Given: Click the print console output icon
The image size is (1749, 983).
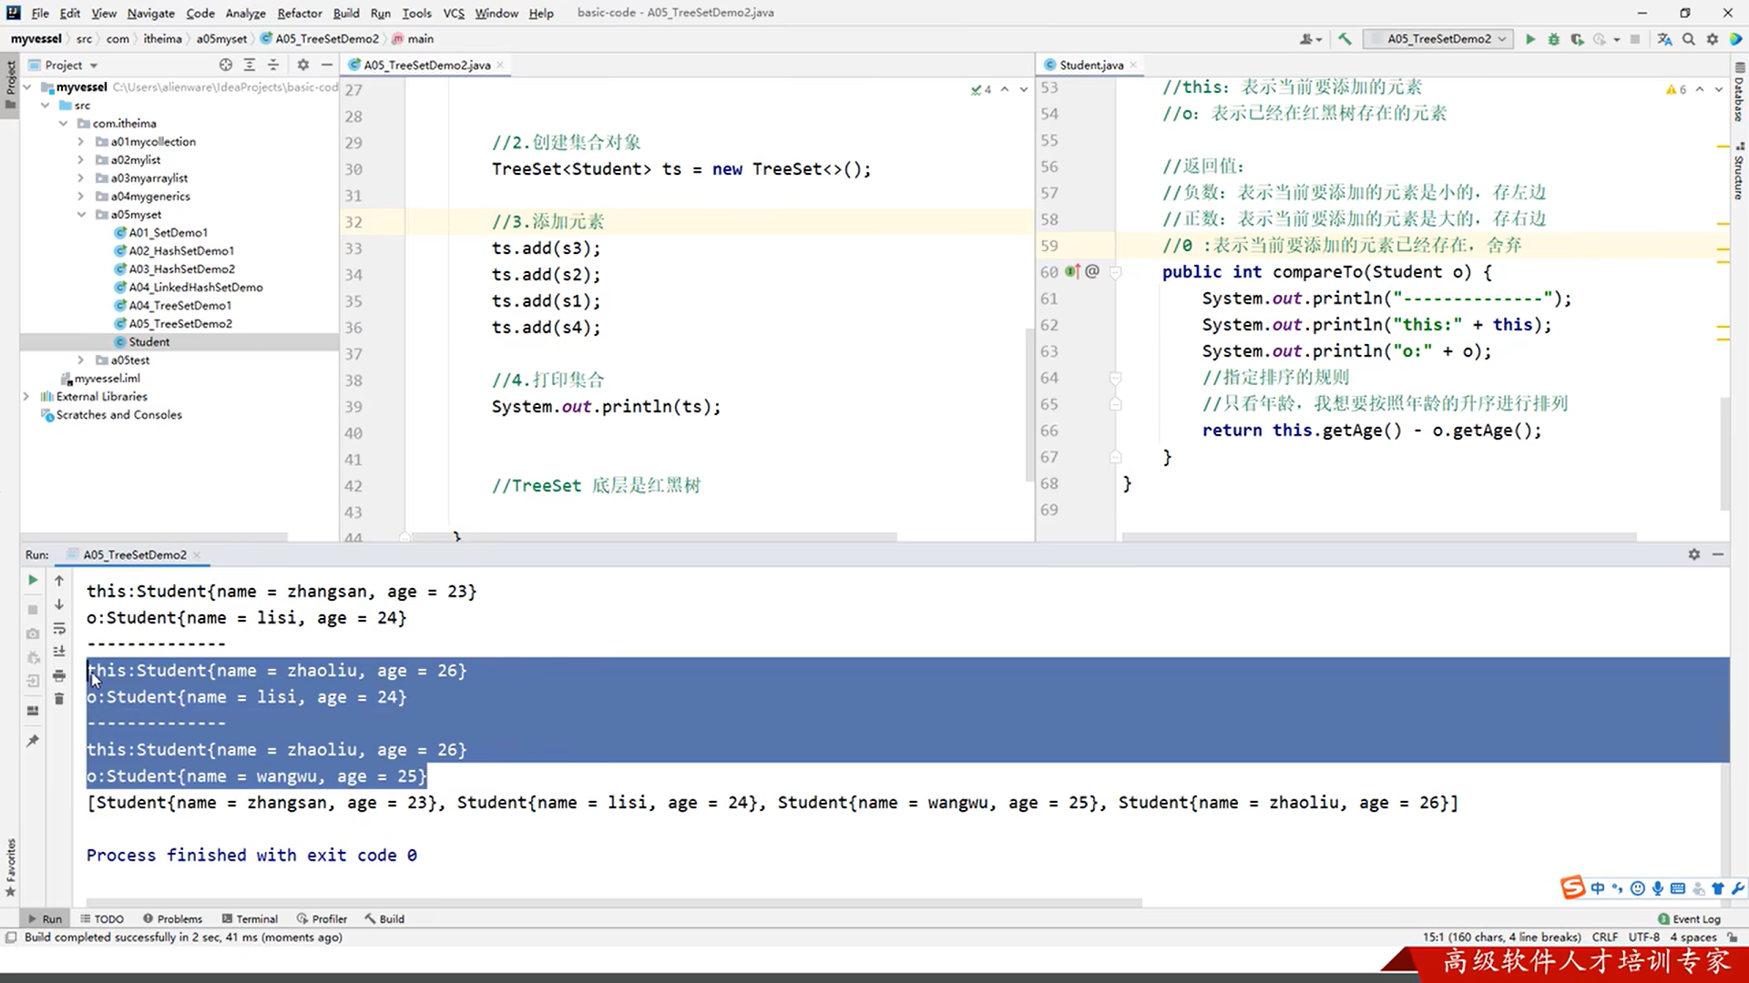Looking at the screenshot, I should pyautogui.click(x=59, y=675).
